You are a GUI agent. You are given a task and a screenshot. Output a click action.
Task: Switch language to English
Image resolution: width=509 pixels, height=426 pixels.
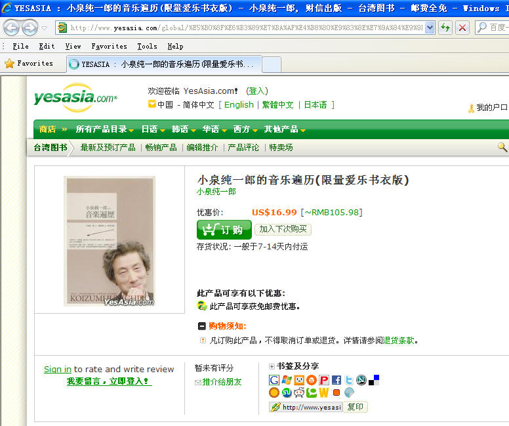239,104
